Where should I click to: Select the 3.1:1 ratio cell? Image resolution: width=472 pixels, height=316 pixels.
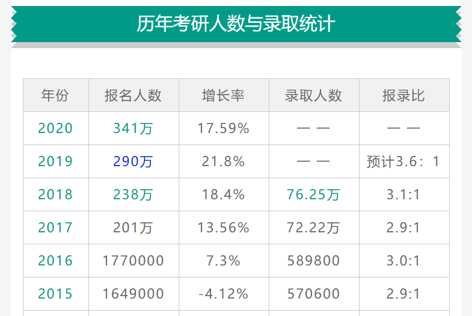403,194
